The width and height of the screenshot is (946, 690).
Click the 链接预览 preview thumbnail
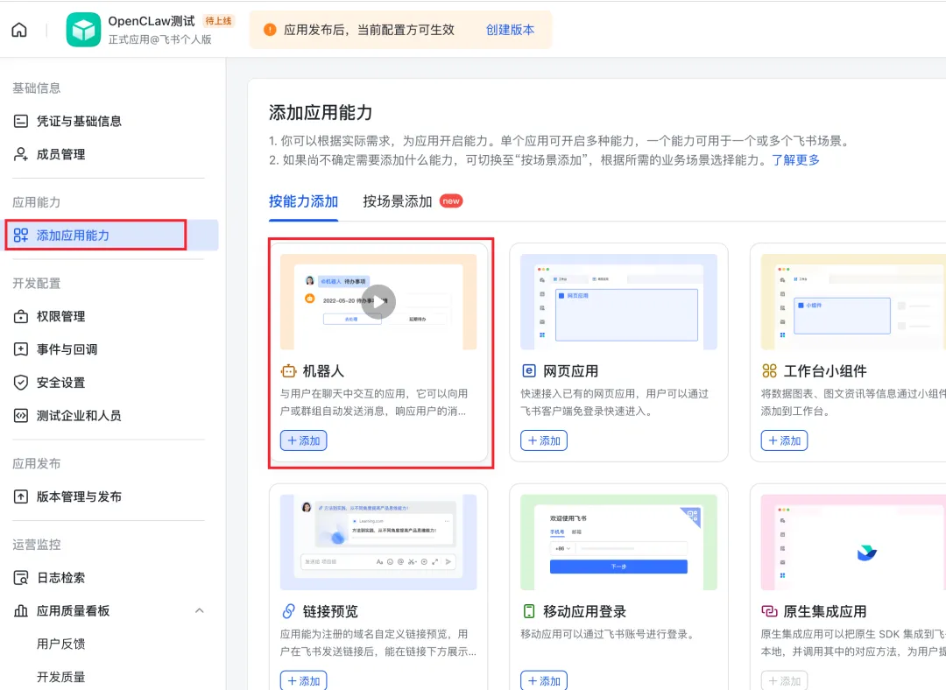click(378, 542)
